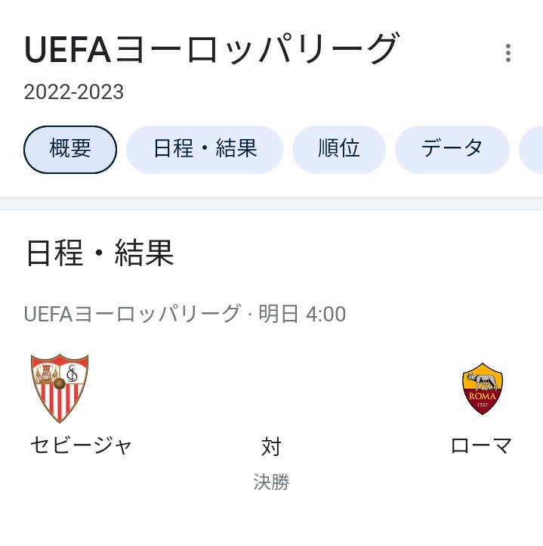Click the セビージャ team name
The image size is (543, 546).
click(81, 445)
